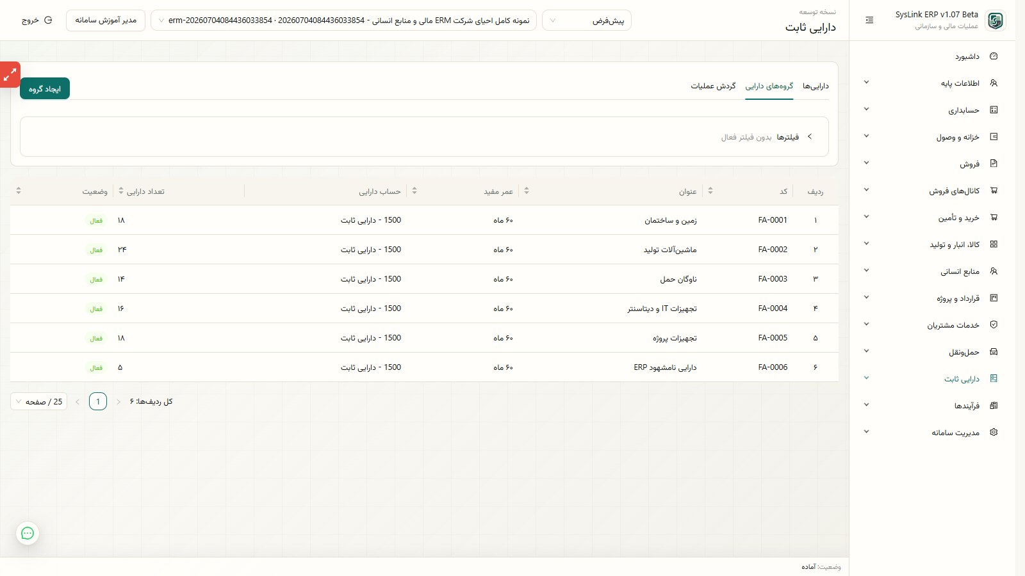Sort by the عمر مفید column arrows
Screen dimensions: 1025x576
(x=414, y=191)
